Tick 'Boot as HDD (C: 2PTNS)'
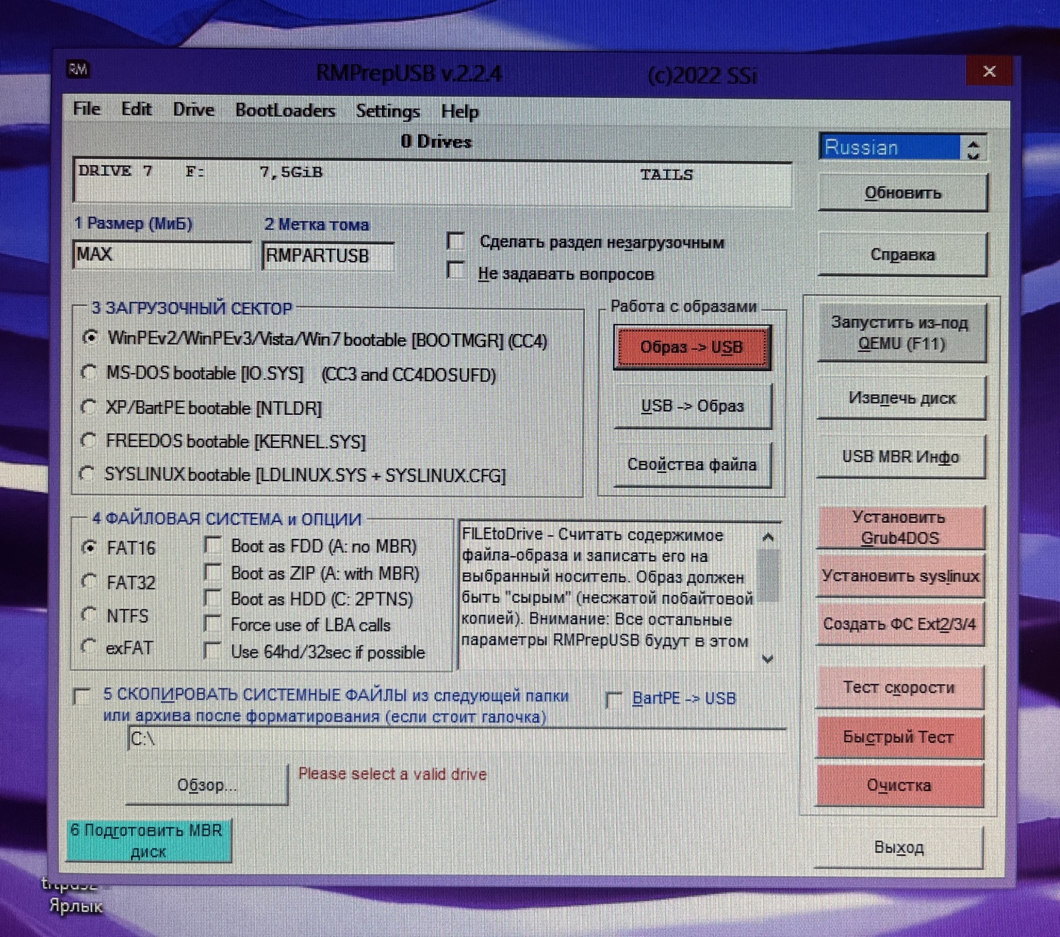Screen dimensions: 1060x937 point(213,598)
